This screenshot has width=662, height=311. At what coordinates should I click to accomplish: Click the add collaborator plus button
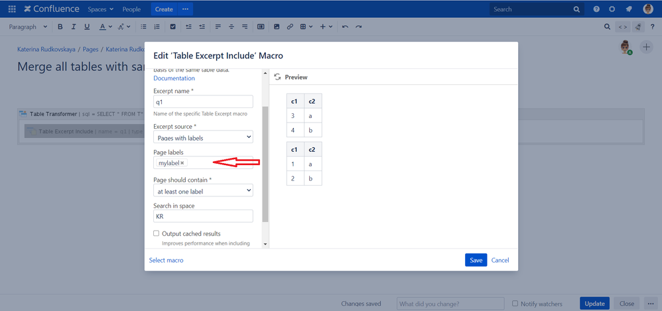(x=646, y=47)
